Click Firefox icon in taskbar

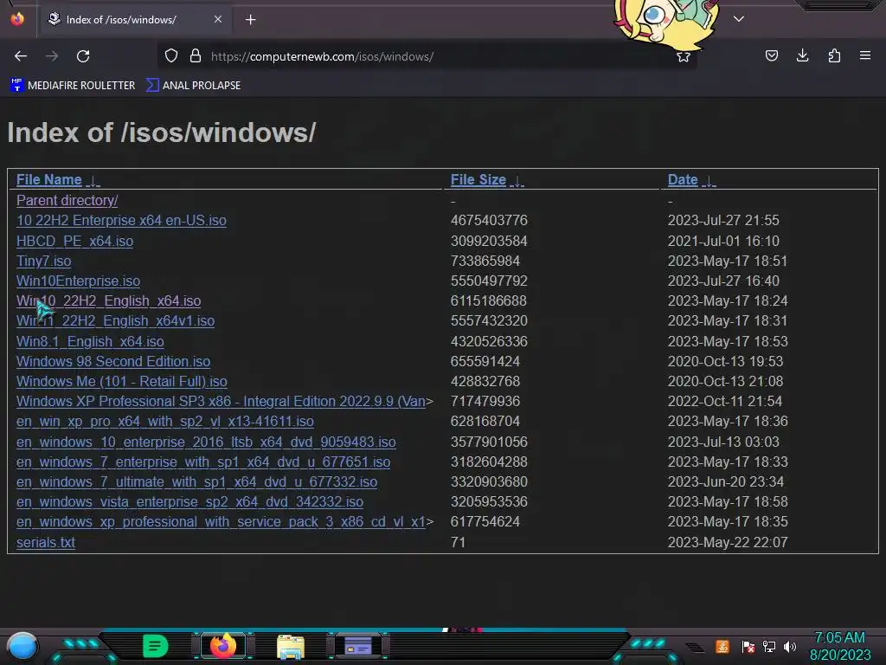click(x=223, y=646)
